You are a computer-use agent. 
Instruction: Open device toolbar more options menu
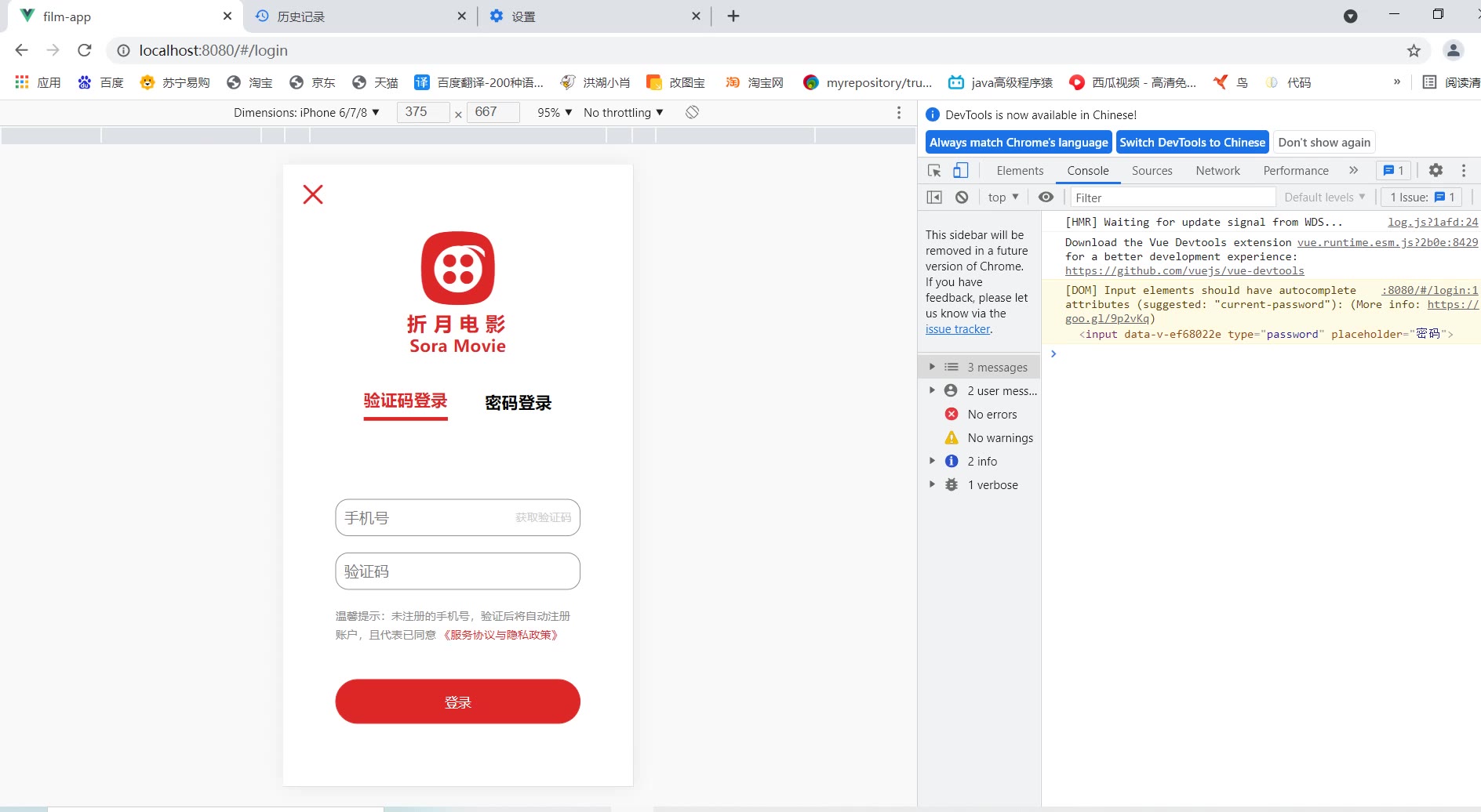899,112
